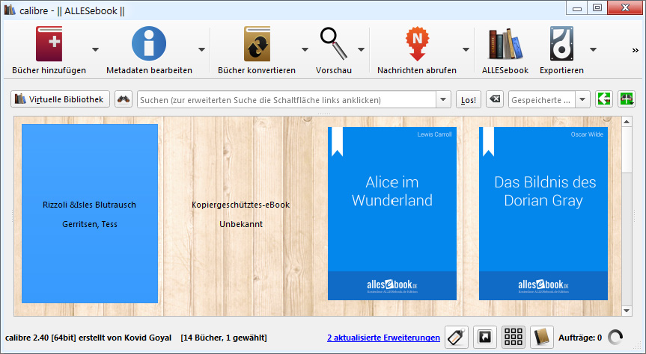Screen dimensions: 646x354
Task: Open the dropdown arrow next to Bücher hinzufügen
Action: pos(95,49)
